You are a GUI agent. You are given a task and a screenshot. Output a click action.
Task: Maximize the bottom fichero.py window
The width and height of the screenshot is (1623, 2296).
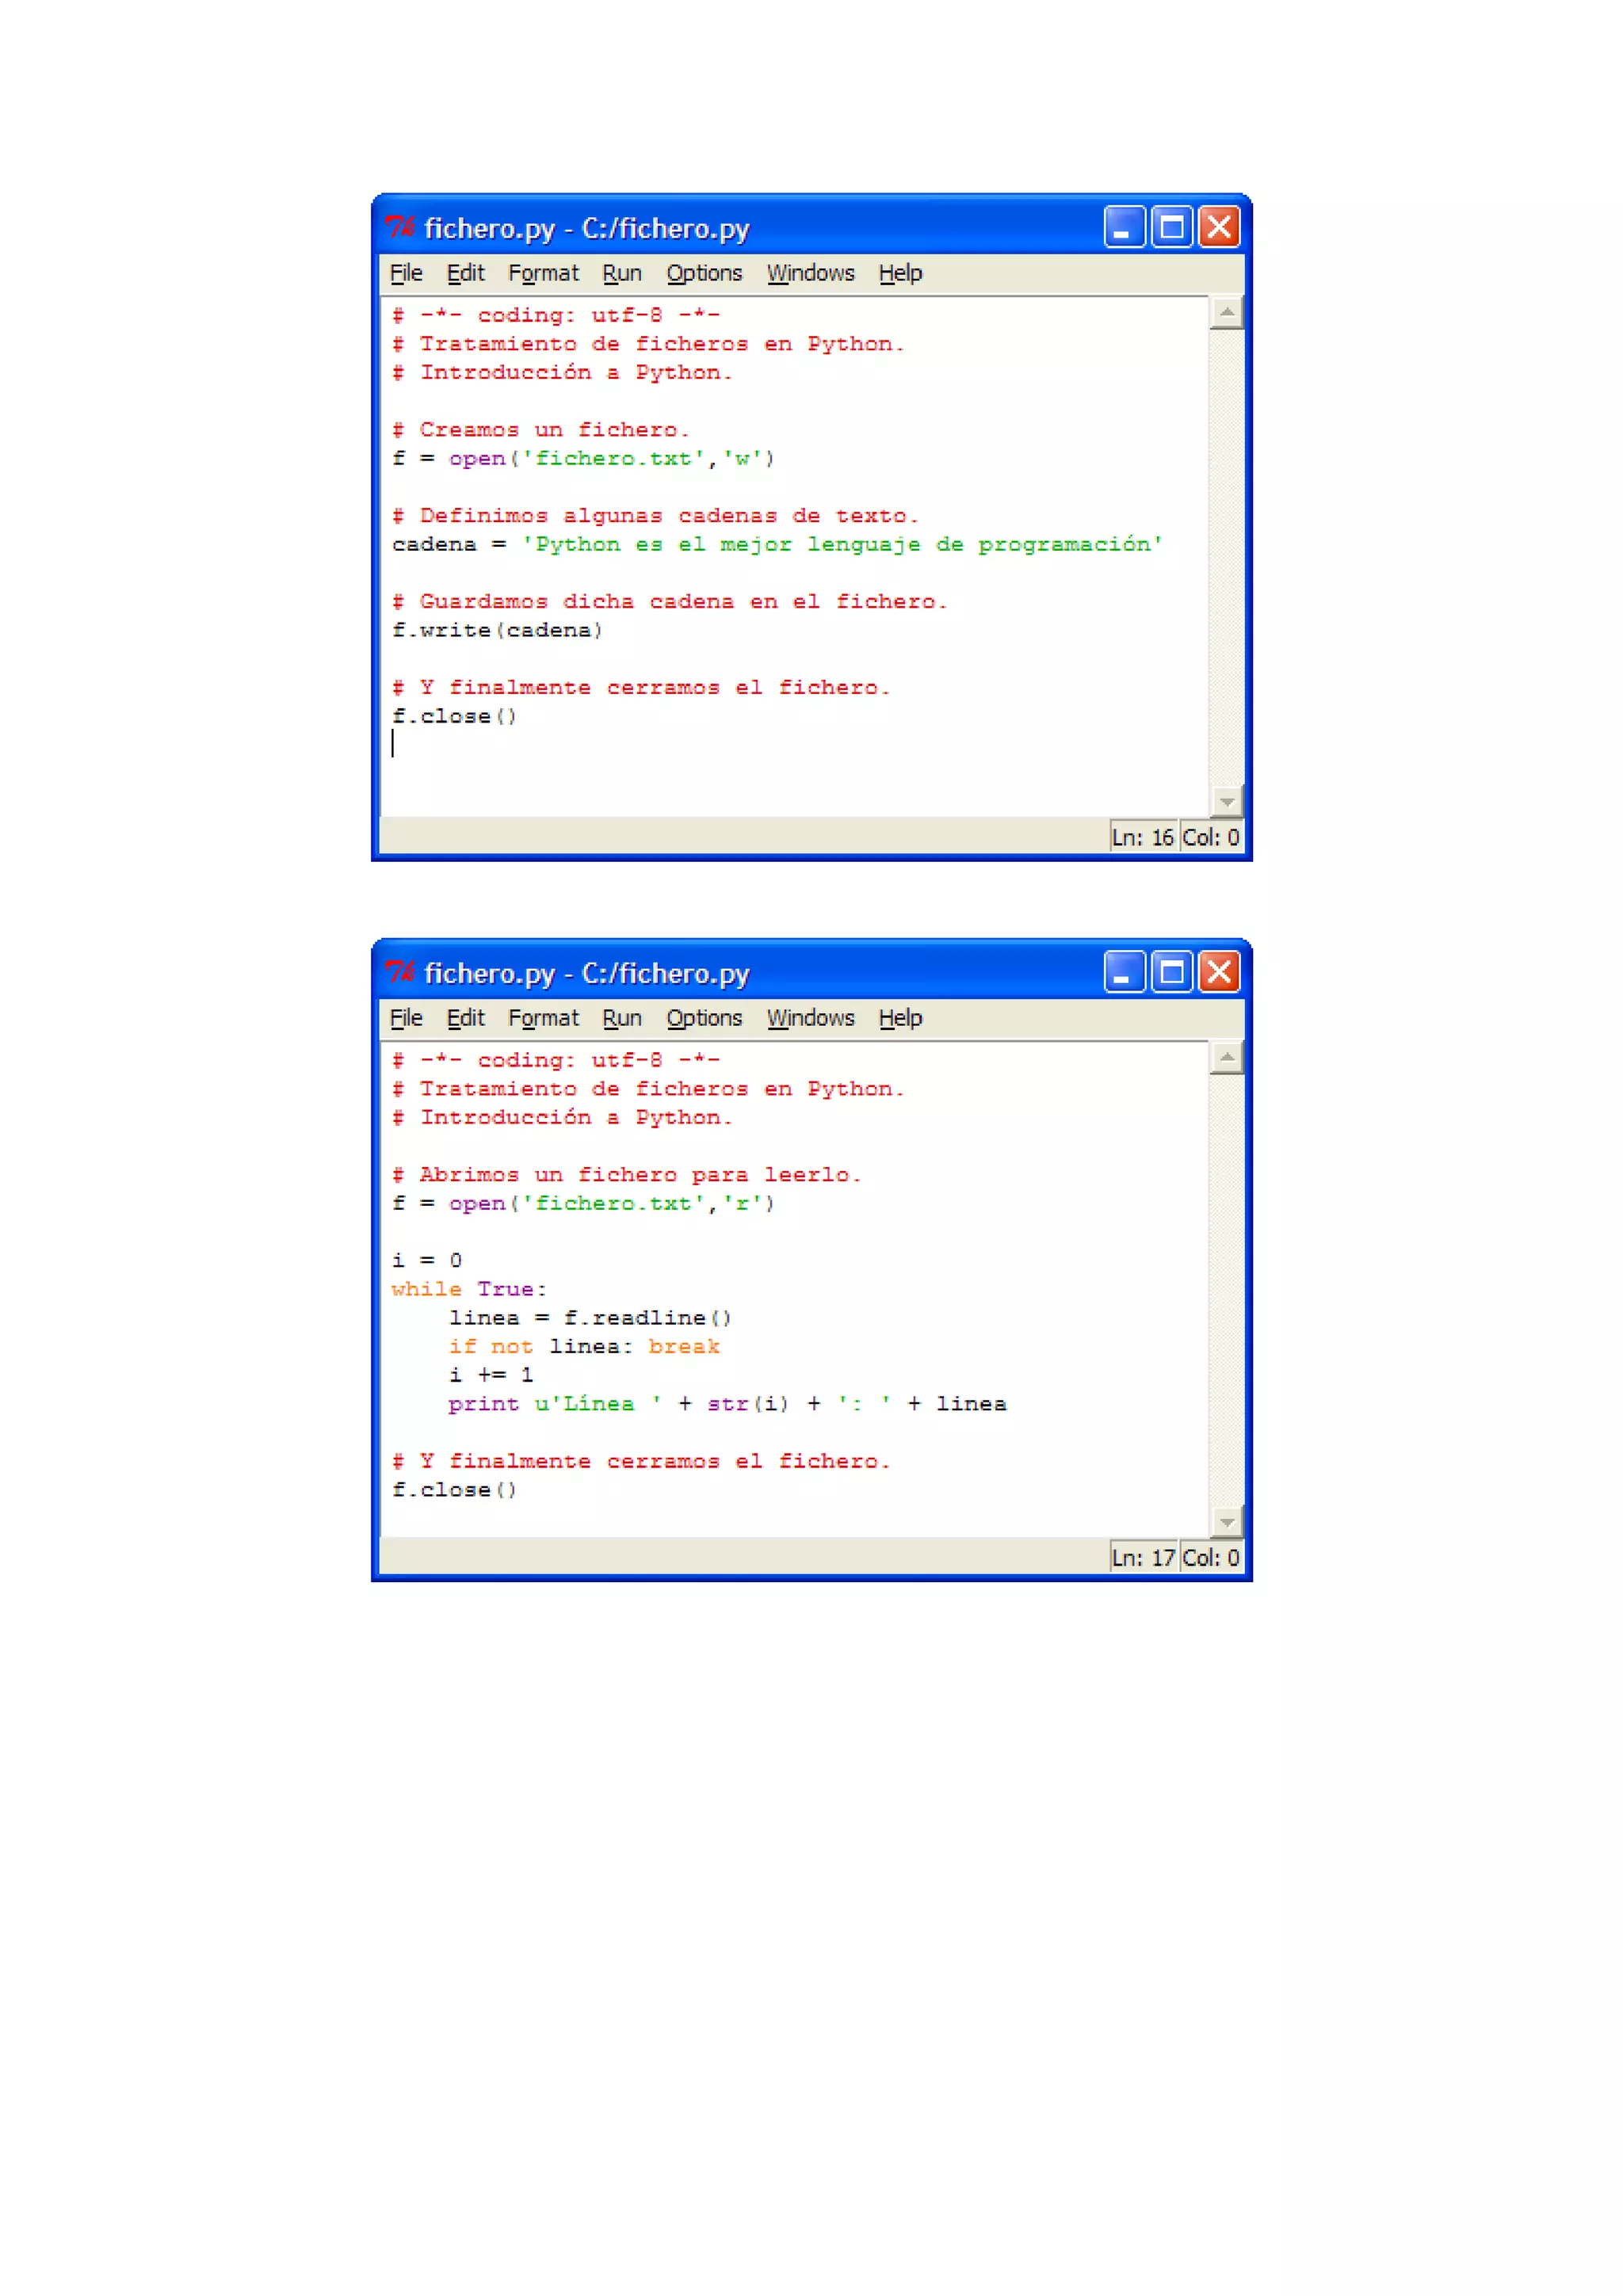(x=1171, y=972)
